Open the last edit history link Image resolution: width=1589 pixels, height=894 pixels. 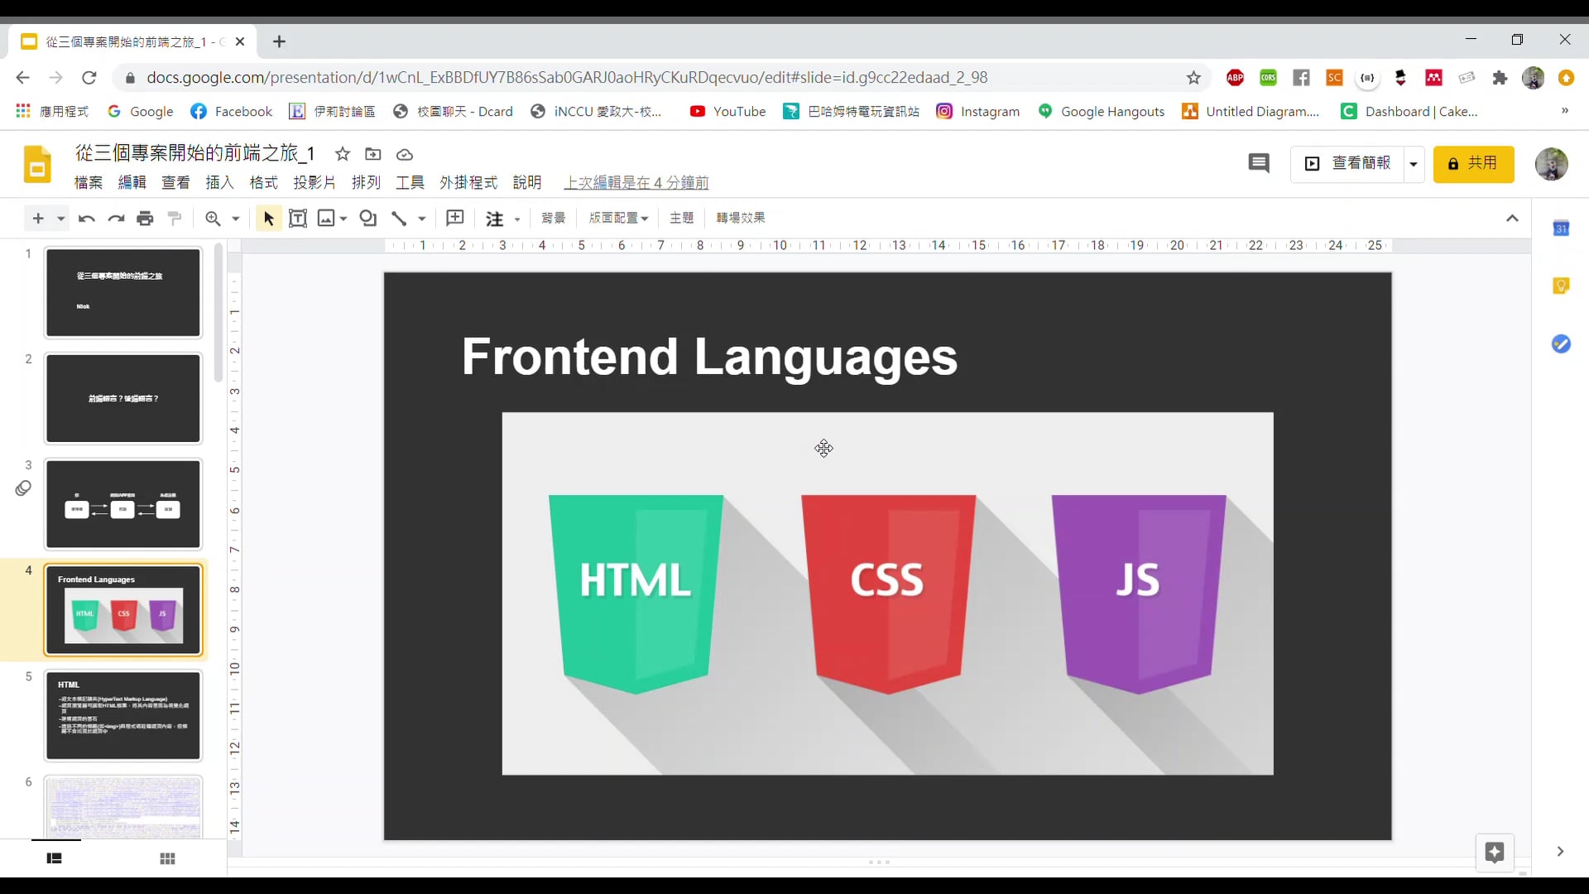coord(636,183)
